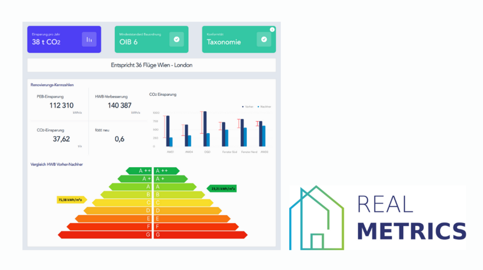The height and width of the screenshot is (270, 483).
Task: Click the METRICS logo text
Action: [x=412, y=231]
